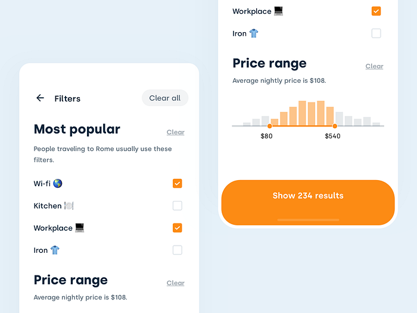Click the shirt icon beside Iron in right card
Viewport: 417px width, 313px height.
click(254, 33)
